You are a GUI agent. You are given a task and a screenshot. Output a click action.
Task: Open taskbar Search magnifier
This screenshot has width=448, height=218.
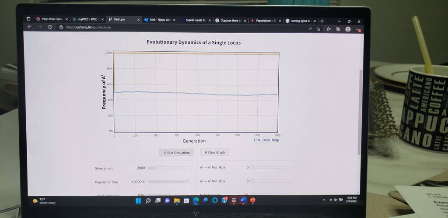point(148,201)
